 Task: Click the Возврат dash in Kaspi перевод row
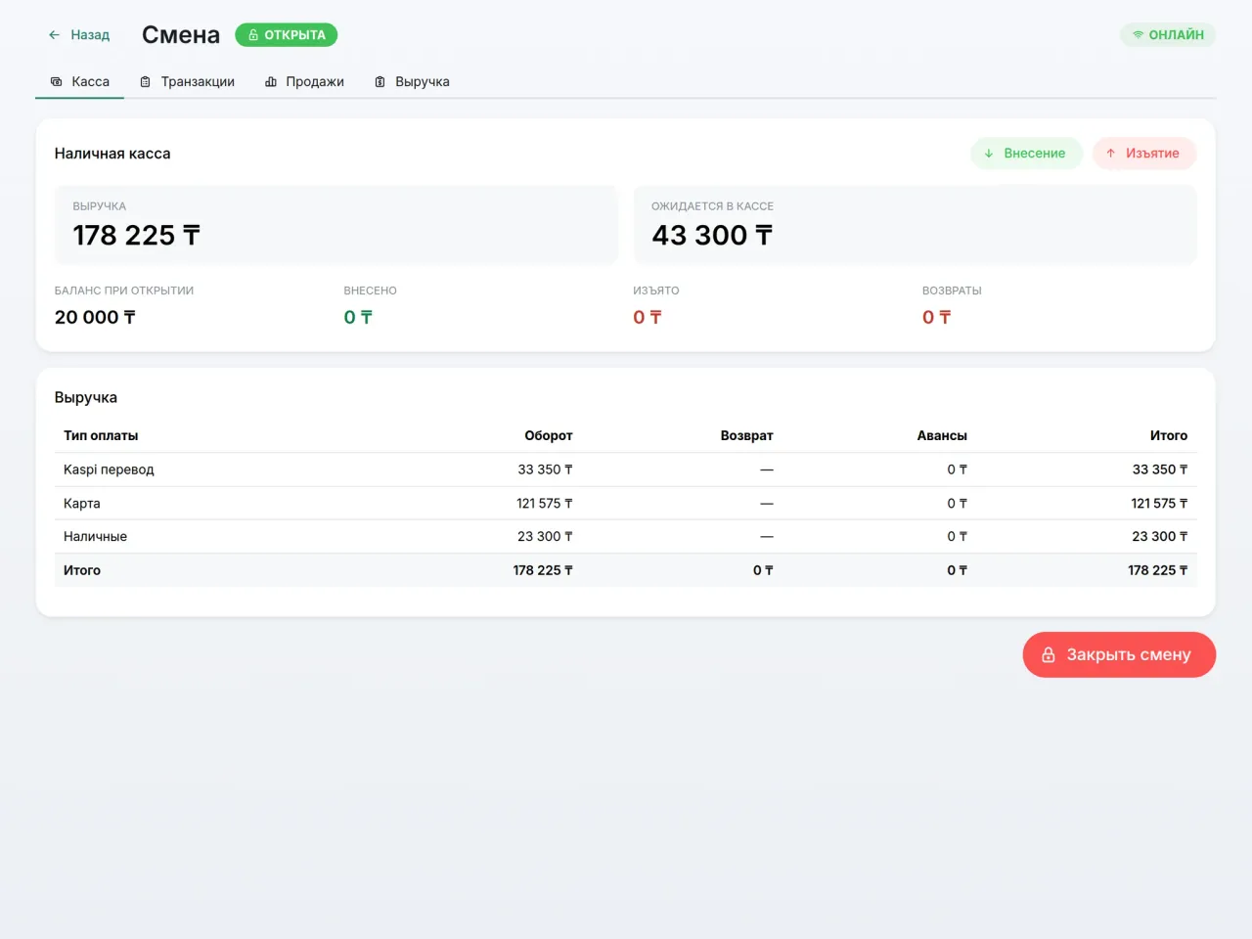point(767,469)
